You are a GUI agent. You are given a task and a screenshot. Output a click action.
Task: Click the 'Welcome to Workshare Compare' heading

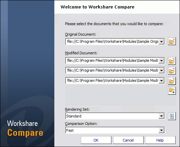click(x=97, y=7)
